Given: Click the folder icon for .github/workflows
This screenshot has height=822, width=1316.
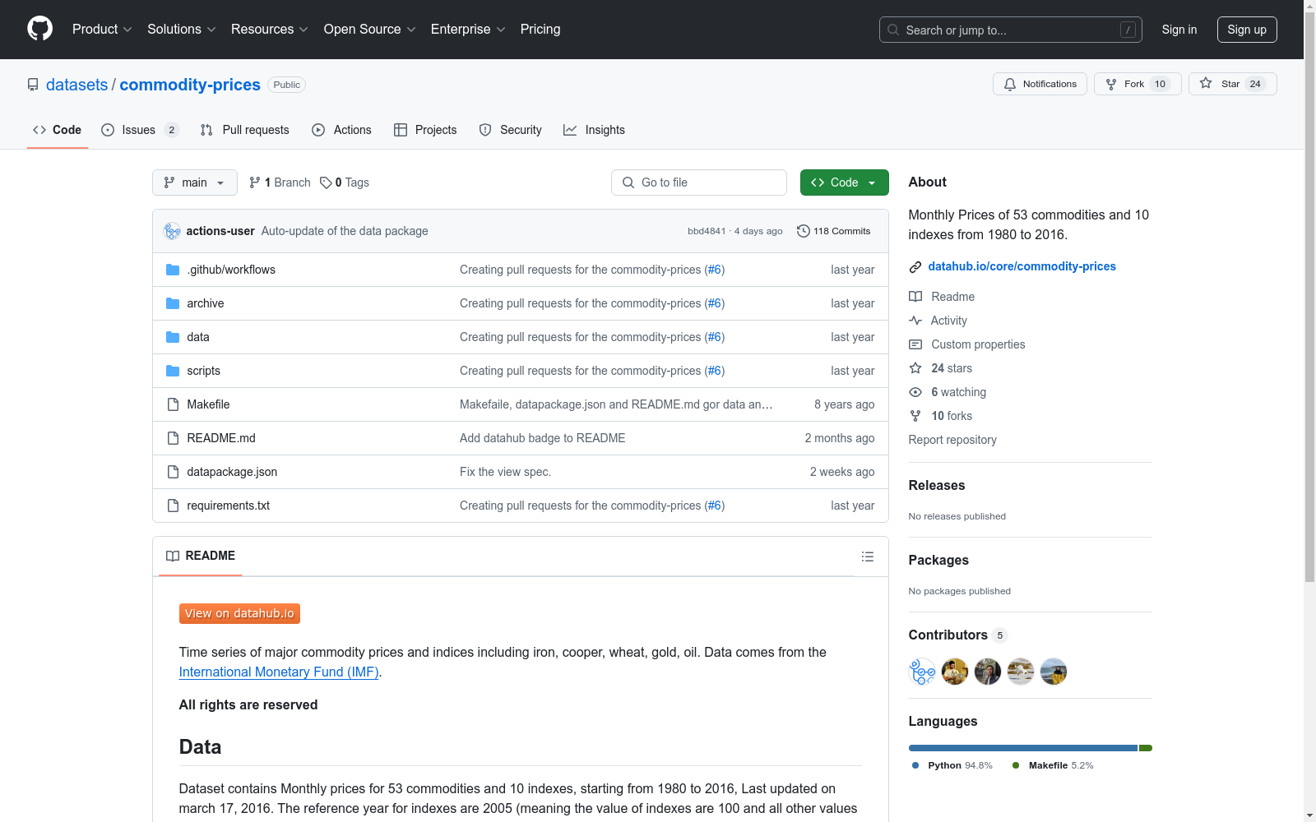Looking at the screenshot, I should pos(173,270).
